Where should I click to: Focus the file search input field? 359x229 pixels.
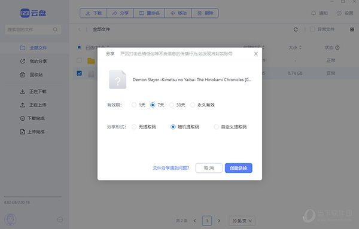coord(33,29)
